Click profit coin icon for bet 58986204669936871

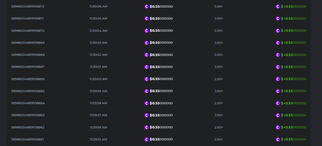pyautogui.click(x=278, y=18)
